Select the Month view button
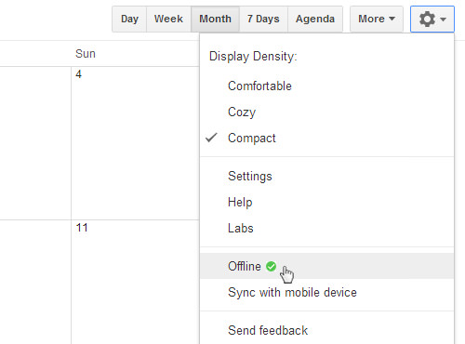 [x=215, y=19]
